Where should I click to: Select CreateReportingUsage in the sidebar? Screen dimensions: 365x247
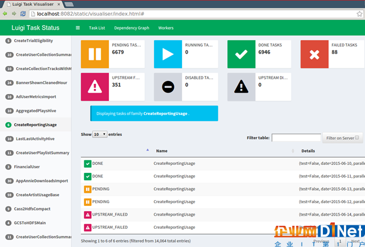[35, 125]
